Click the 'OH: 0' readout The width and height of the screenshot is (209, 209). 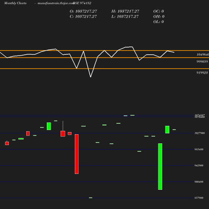click(159, 17)
